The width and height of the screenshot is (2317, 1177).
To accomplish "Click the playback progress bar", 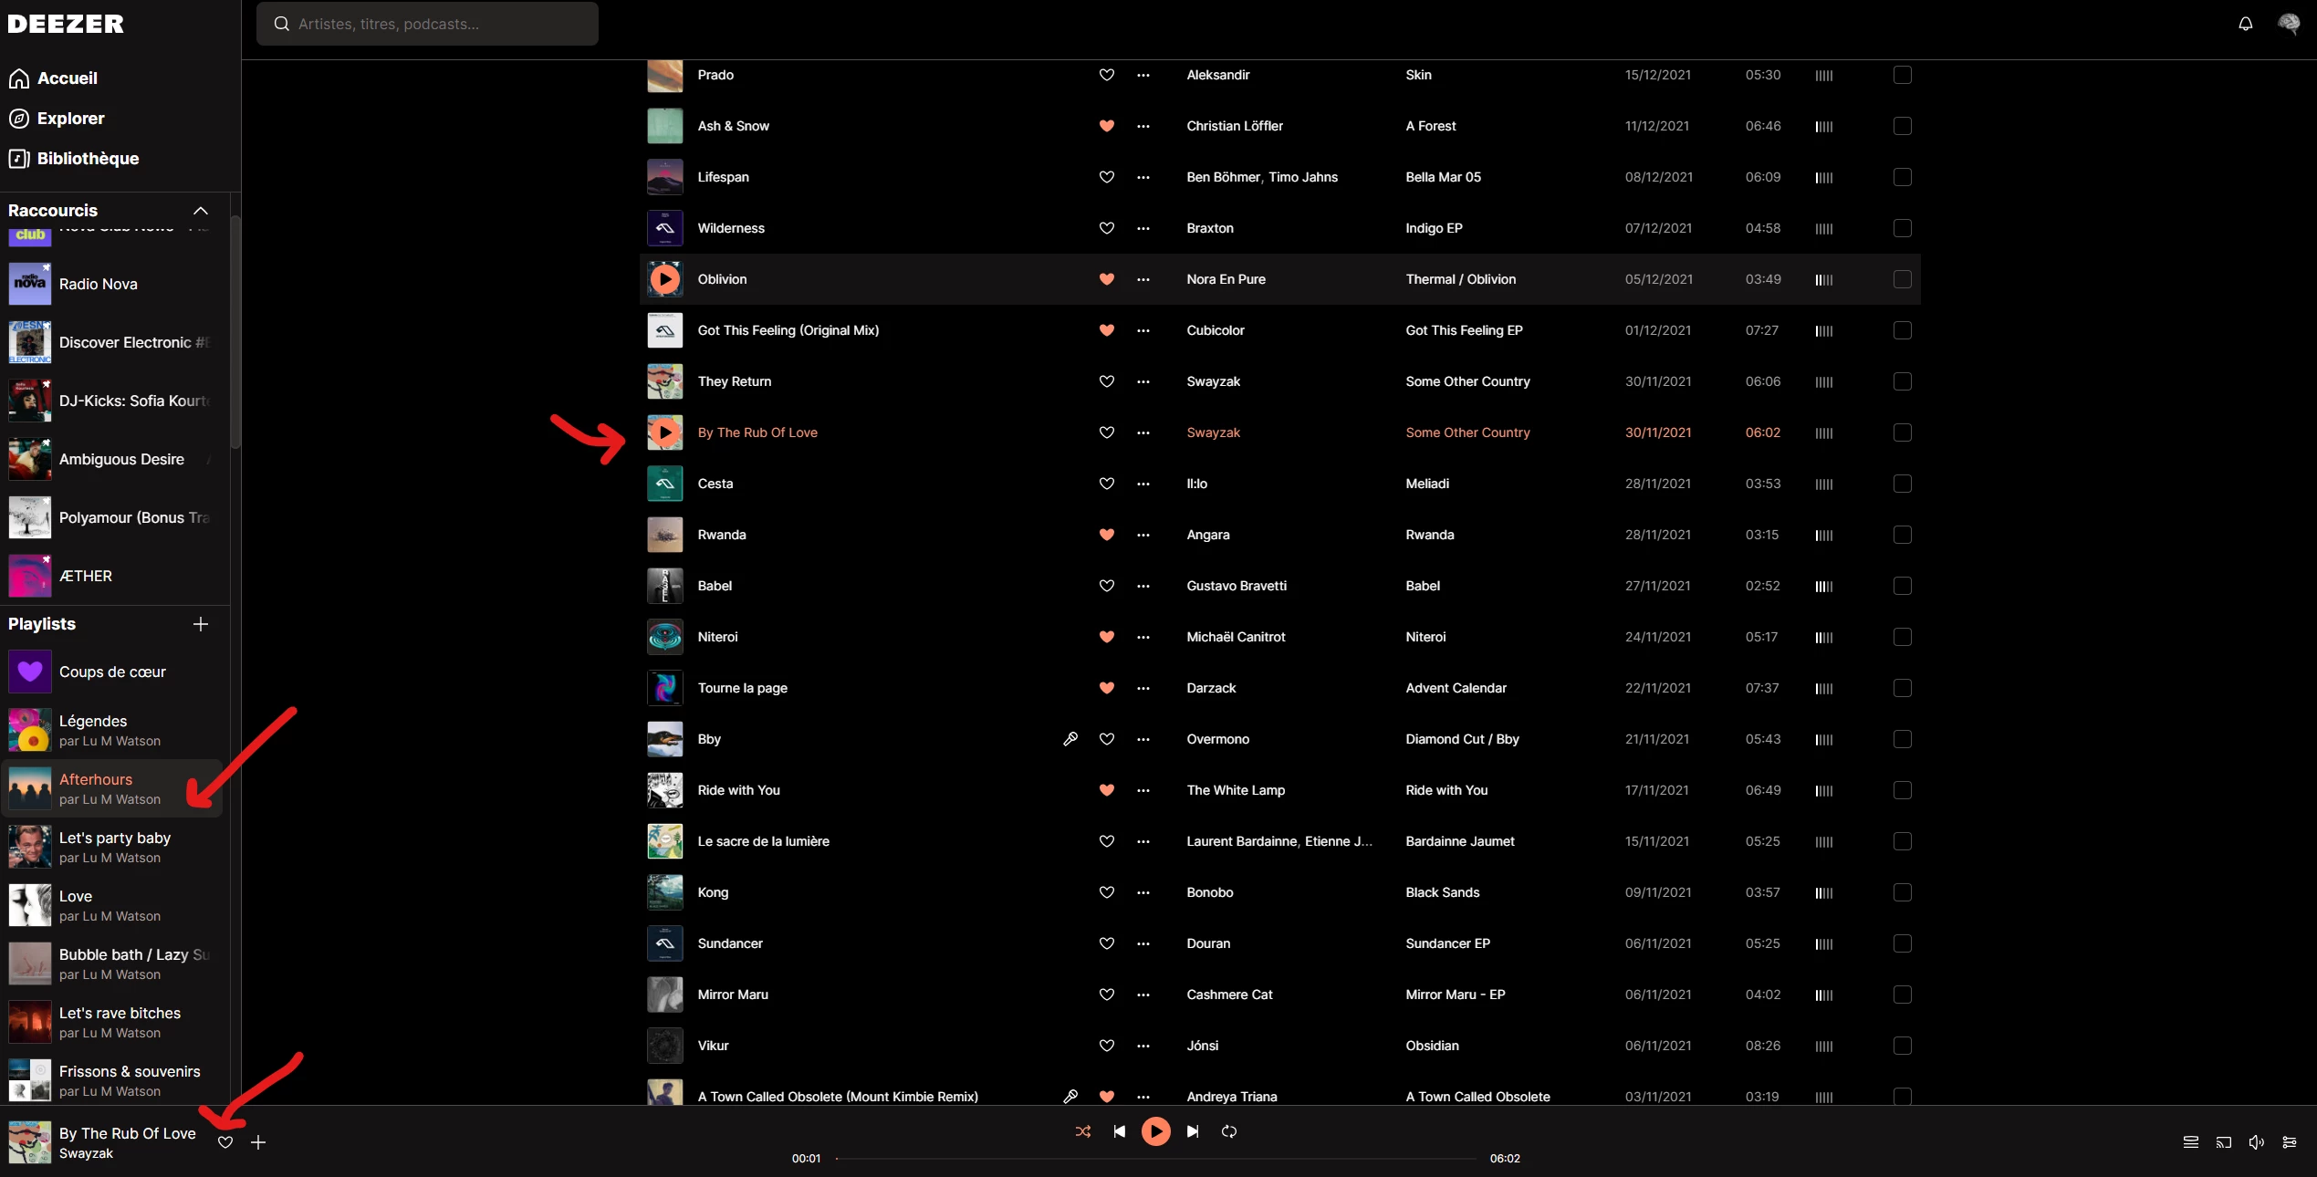I will [x=1155, y=1159].
